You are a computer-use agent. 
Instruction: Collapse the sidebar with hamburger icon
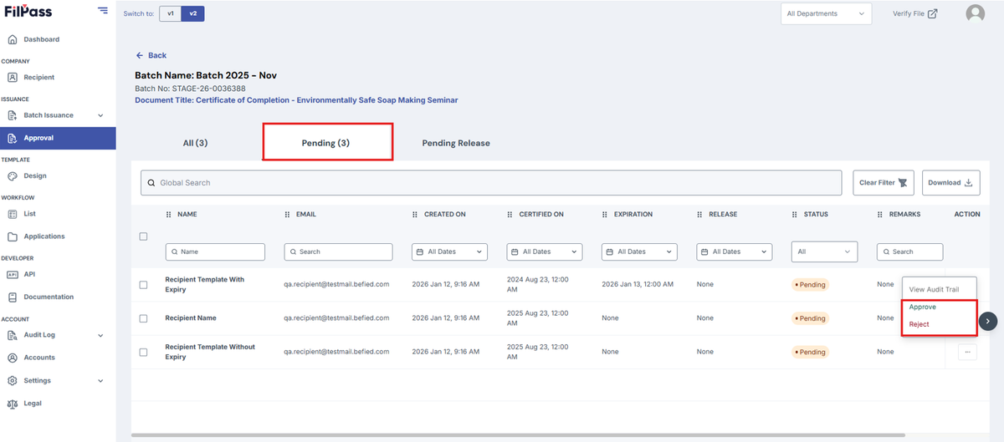[102, 10]
